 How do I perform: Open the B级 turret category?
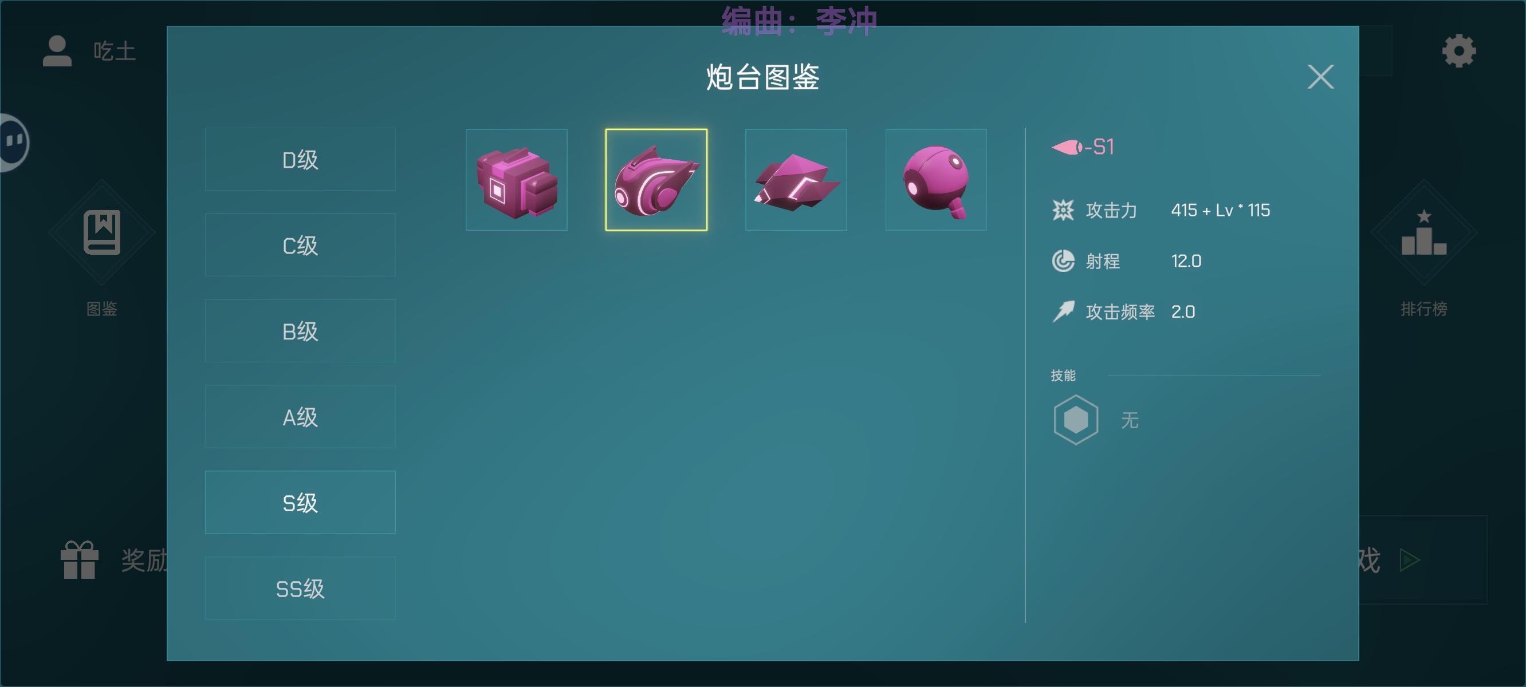[300, 331]
